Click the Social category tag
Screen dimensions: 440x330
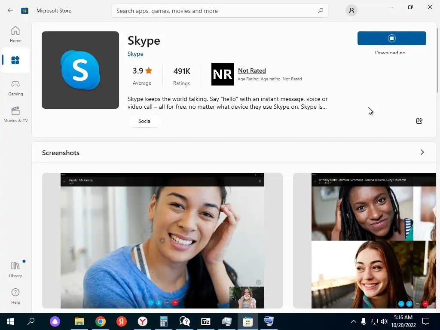coord(145,121)
